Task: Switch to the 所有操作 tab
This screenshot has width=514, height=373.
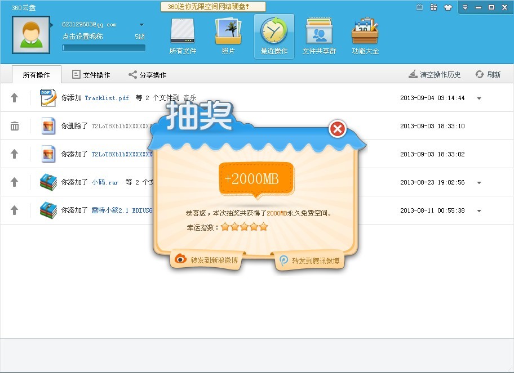Action: coord(37,75)
